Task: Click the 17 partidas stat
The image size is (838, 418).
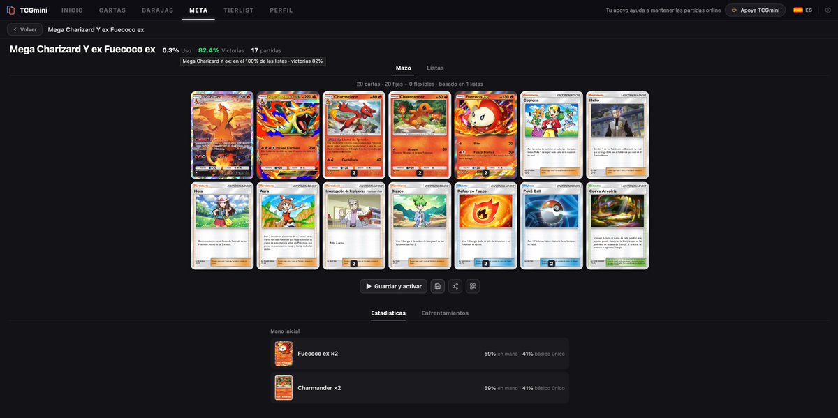Action: click(266, 50)
